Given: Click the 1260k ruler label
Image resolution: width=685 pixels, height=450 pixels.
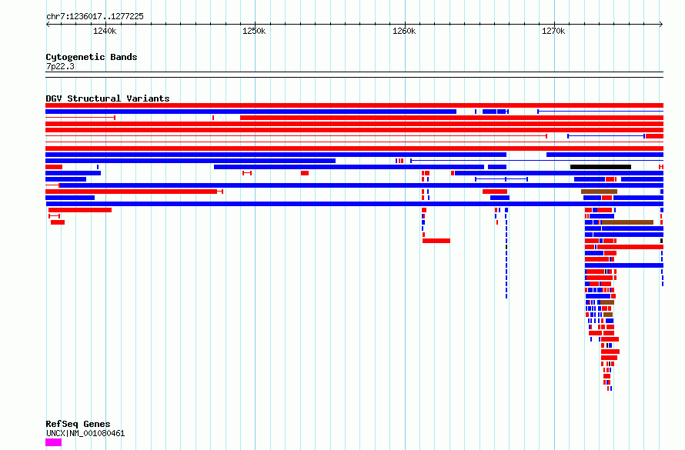Looking at the screenshot, I should tap(404, 31).
